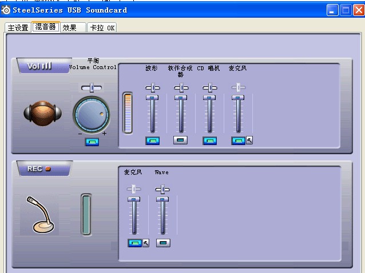Toggle the playback 麦克风 channel button
The height and width of the screenshot is (273, 365).
(x=238, y=140)
